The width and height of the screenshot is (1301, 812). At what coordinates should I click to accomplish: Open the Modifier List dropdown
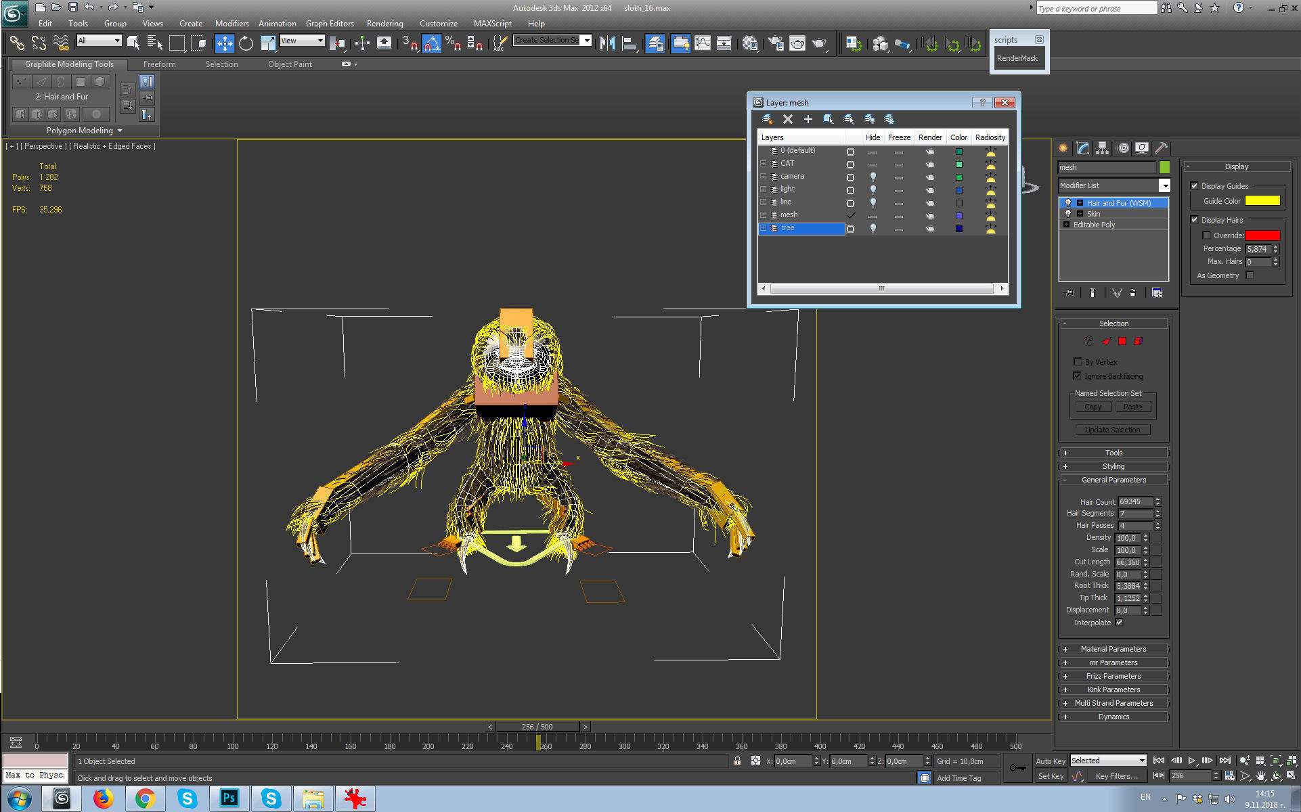(x=1164, y=185)
